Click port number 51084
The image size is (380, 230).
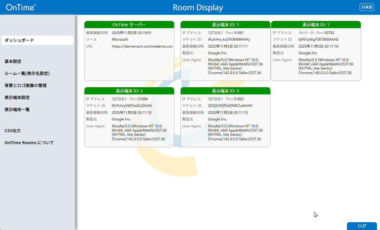coord(142,99)
